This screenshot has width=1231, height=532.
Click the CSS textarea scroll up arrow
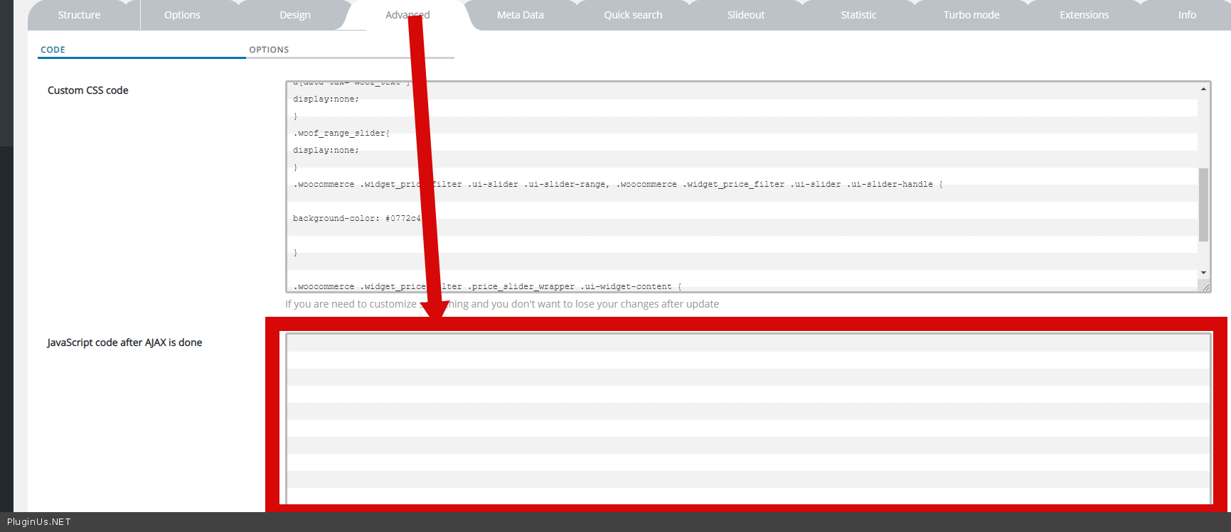(x=1203, y=89)
